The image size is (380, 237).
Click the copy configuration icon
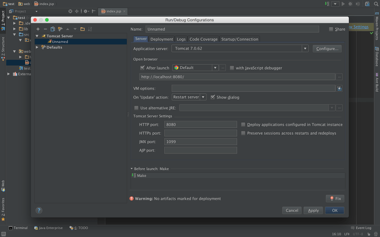point(53,29)
